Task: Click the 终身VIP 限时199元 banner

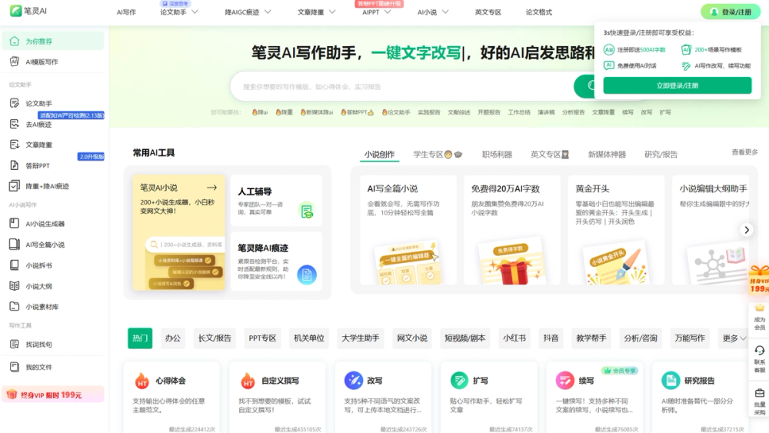Action: click(x=53, y=395)
